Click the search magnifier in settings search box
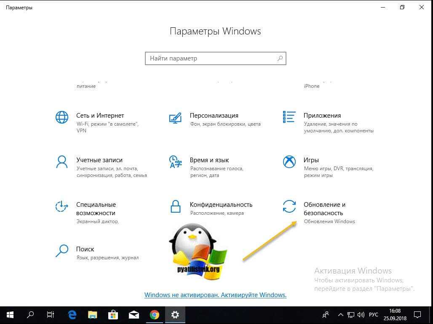Viewport: 433px width, 324px height. 280,58
